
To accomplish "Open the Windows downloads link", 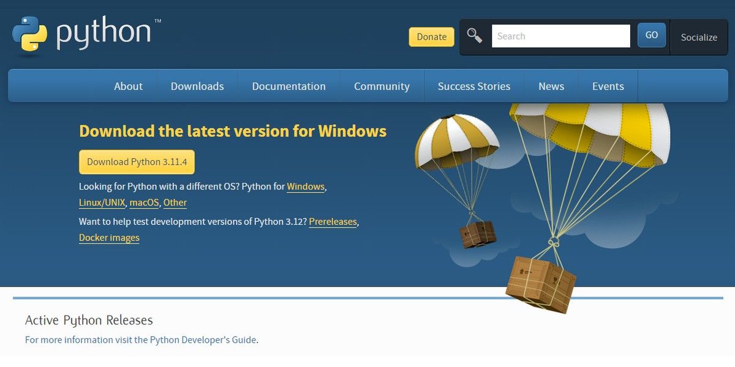I will [306, 187].
